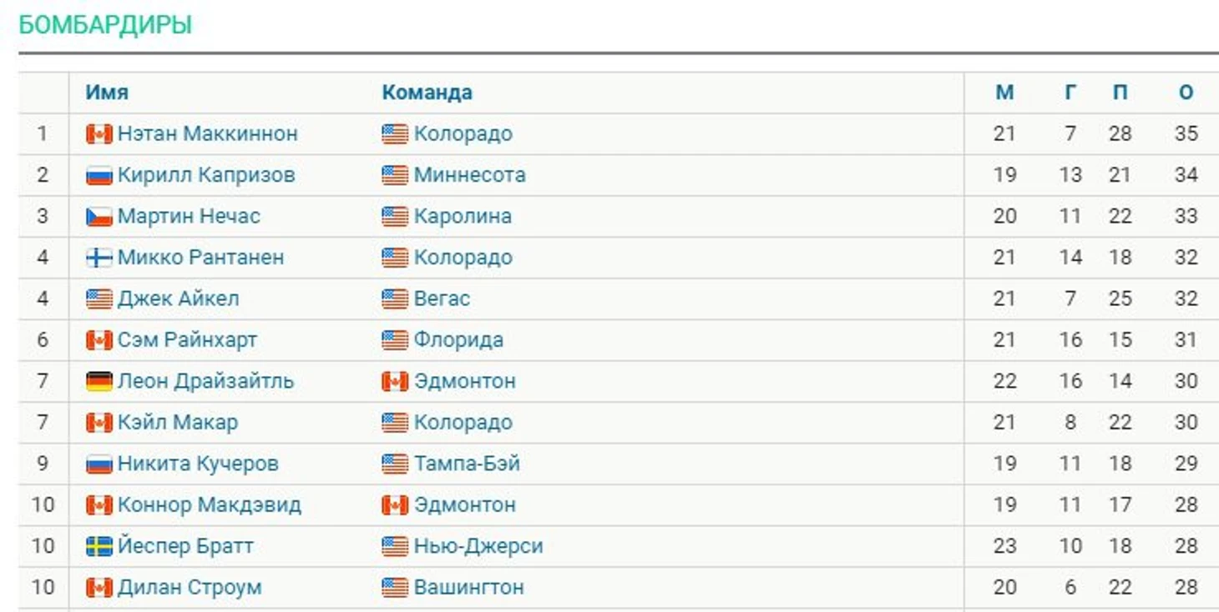Viewport: 1219px width, 612px height.
Task: Click Canadian flag beside Эдмонтон in Драйзайтль row
Action: 395,382
